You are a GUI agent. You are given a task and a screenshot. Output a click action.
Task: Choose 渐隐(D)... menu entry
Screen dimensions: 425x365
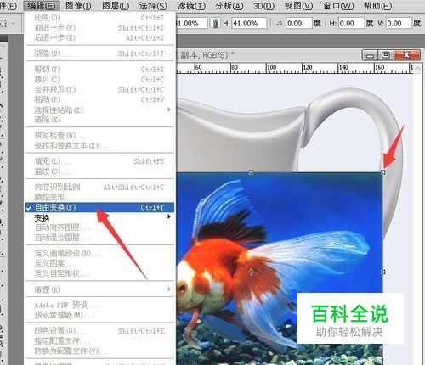pos(99,53)
